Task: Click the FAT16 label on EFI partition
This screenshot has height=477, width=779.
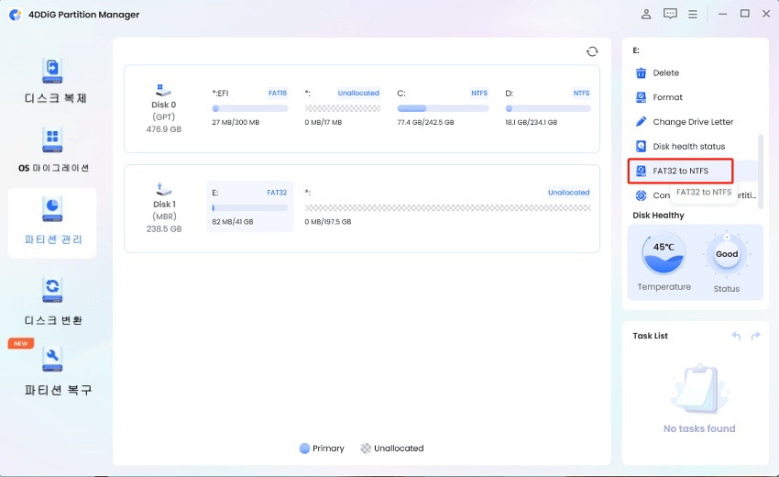Action: [x=278, y=93]
